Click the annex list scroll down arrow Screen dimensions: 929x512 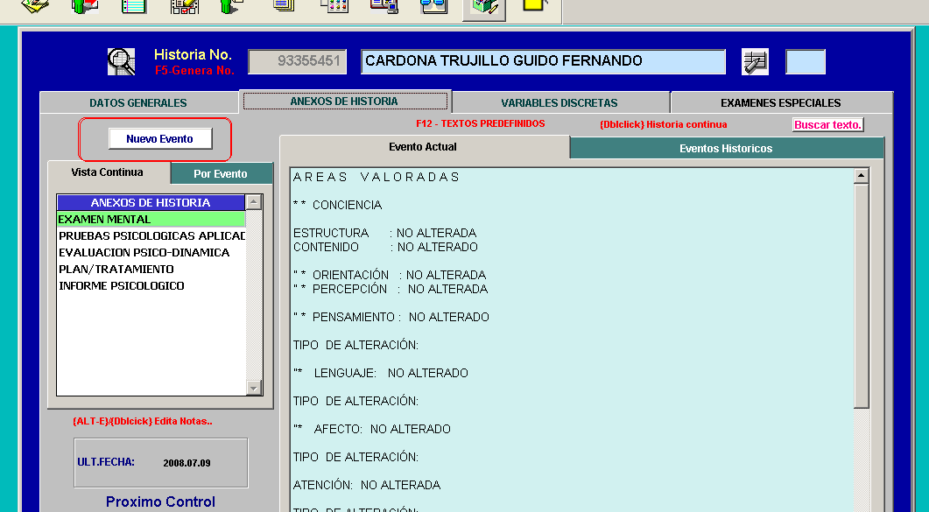click(x=254, y=388)
